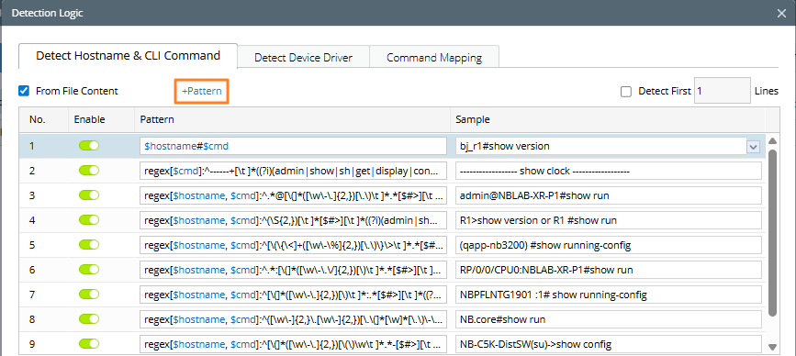796x356 pixels.
Task: Select the 'show clock' sample field in row 2
Action: coord(609,171)
